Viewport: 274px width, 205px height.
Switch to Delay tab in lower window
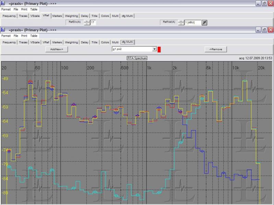point(85,42)
